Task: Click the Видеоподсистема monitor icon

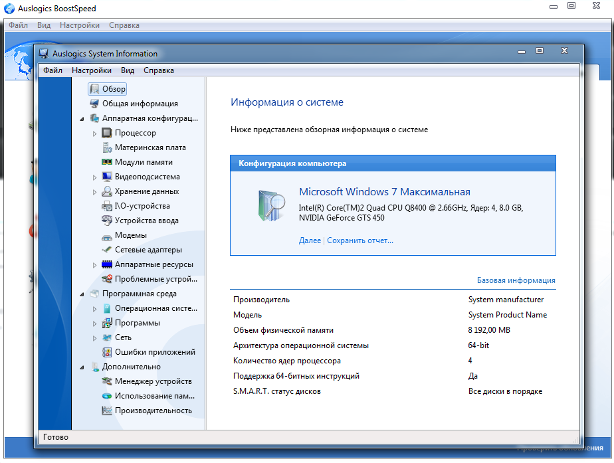Action: point(107,177)
